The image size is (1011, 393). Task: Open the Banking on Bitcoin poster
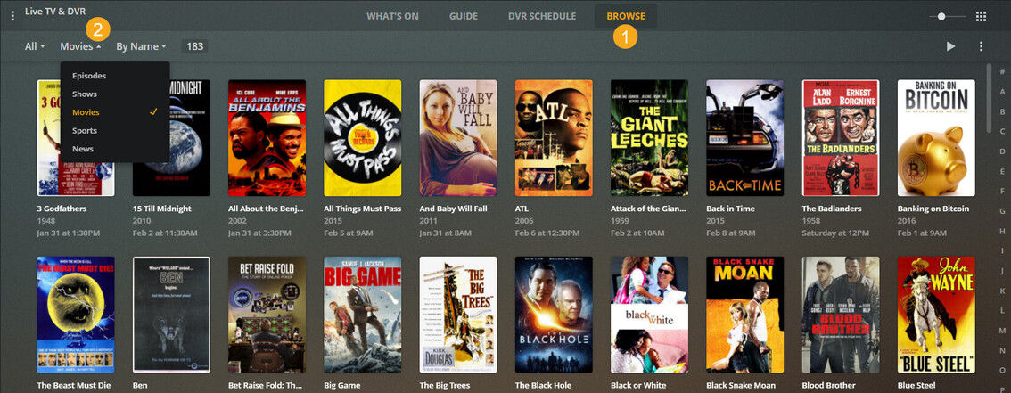936,138
